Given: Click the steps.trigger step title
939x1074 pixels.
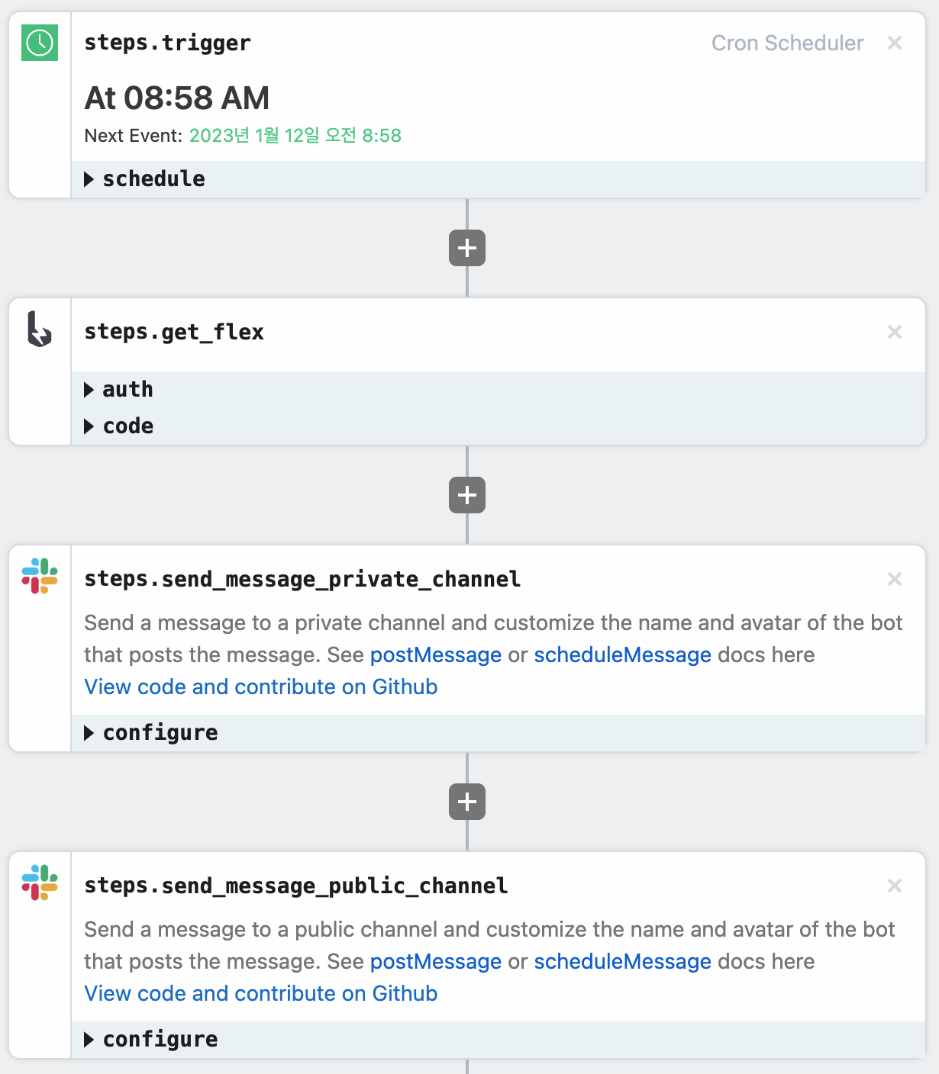Looking at the screenshot, I should [x=167, y=43].
